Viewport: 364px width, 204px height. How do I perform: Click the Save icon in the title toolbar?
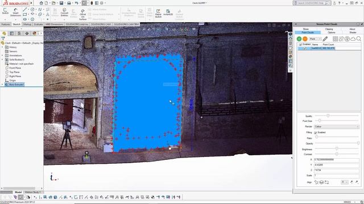click(x=61, y=3)
